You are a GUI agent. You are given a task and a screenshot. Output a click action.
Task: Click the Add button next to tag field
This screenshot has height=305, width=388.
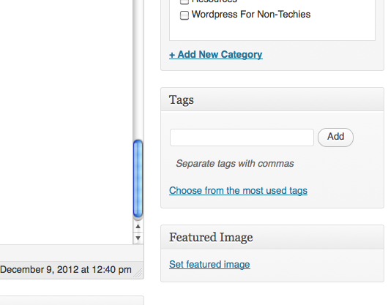(x=335, y=138)
